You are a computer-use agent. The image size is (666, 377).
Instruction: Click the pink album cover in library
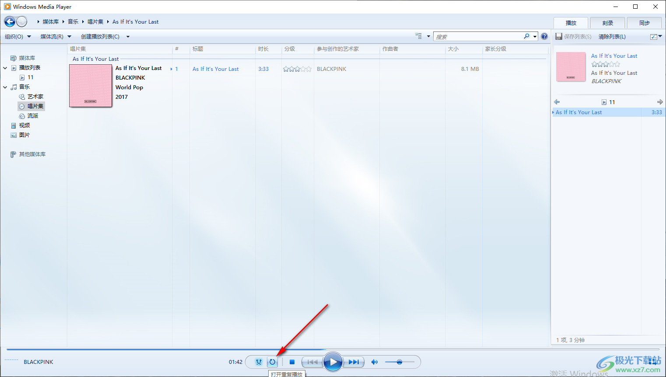tap(91, 86)
